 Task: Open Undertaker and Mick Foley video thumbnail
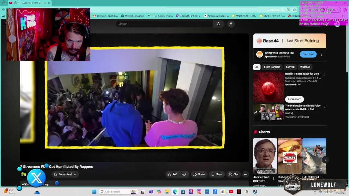269,112
